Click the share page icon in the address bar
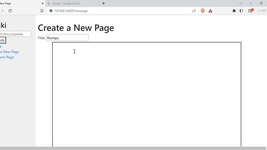 click(x=194, y=11)
